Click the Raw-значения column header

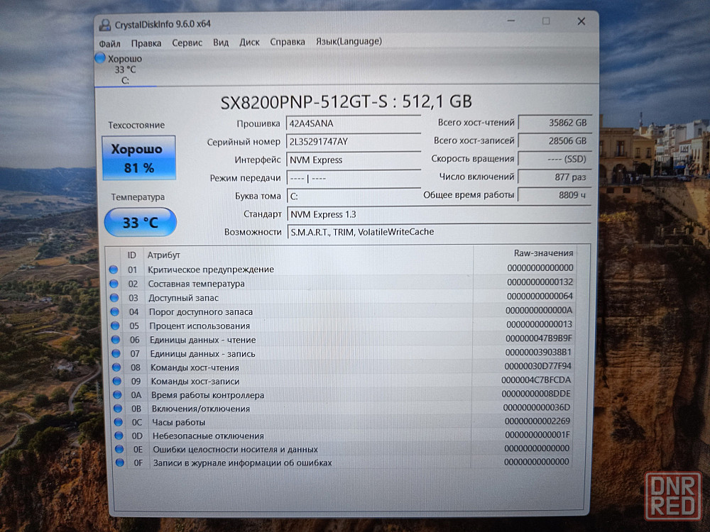[x=543, y=253]
